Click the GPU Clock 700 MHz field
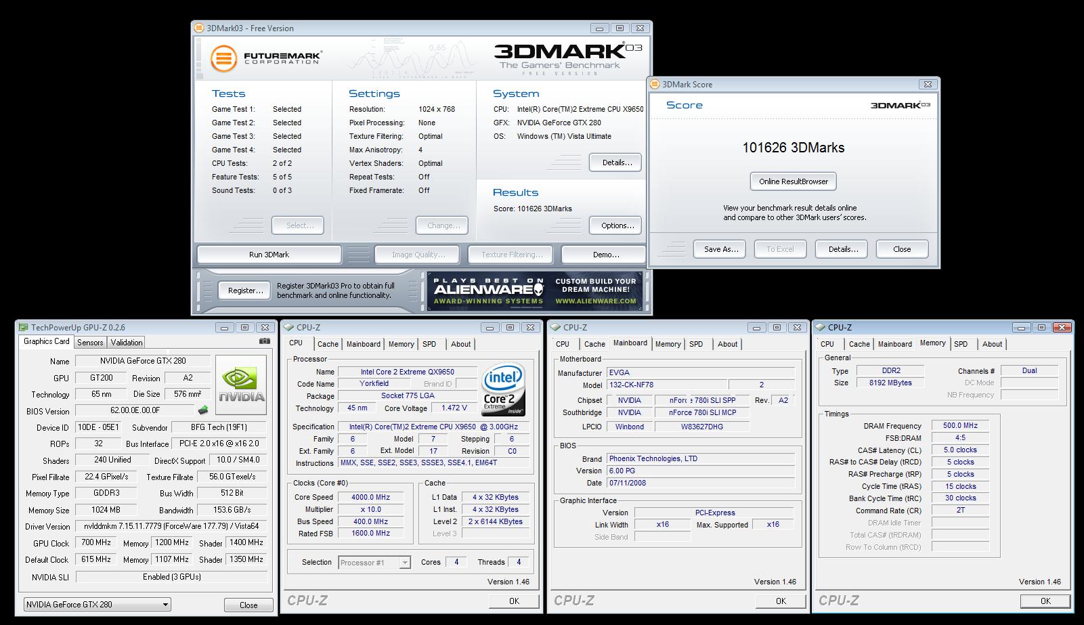Screen dimensions: 1084x625 (x=97, y=543)
